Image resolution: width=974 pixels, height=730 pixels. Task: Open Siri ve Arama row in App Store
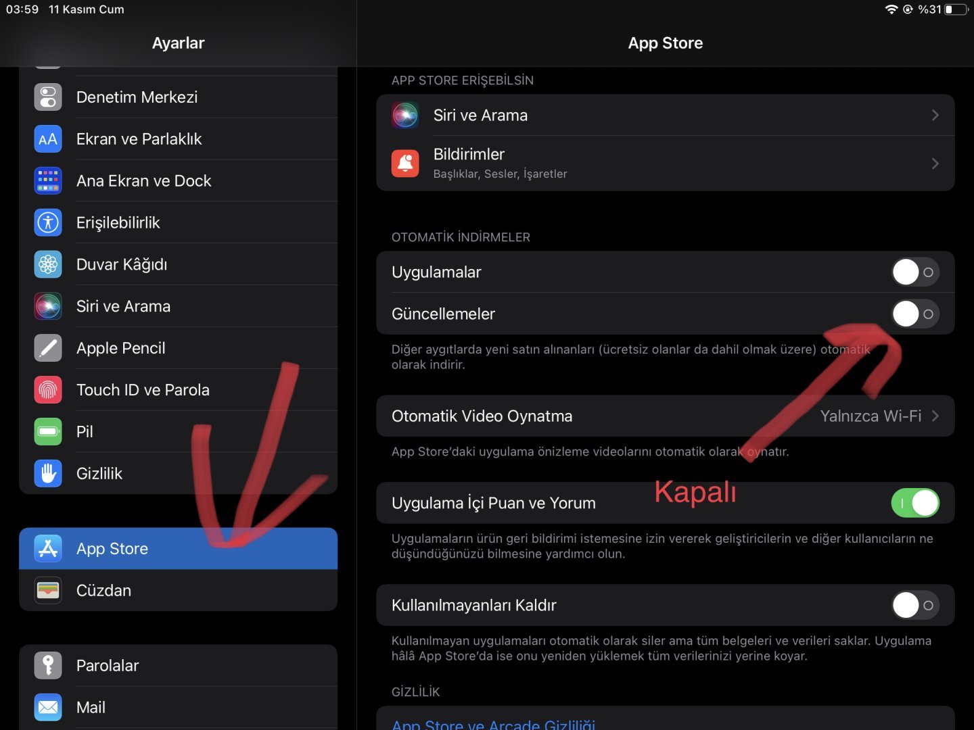(666, 116)
